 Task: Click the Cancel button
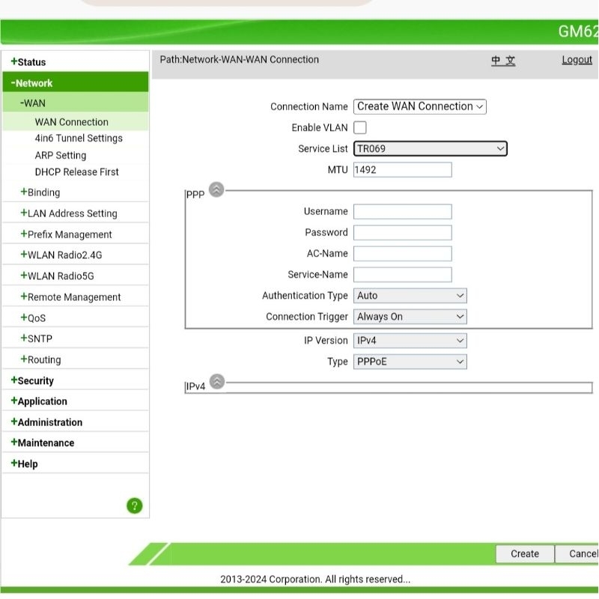[x=577, y=553]
